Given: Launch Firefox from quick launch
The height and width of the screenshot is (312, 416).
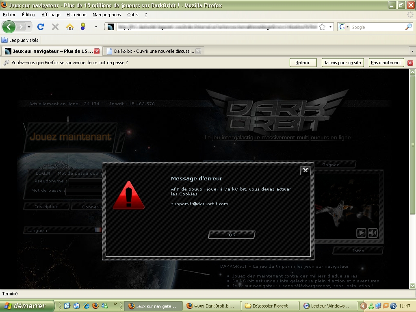Looking at the screenshot, I should (x=95, y=306).
